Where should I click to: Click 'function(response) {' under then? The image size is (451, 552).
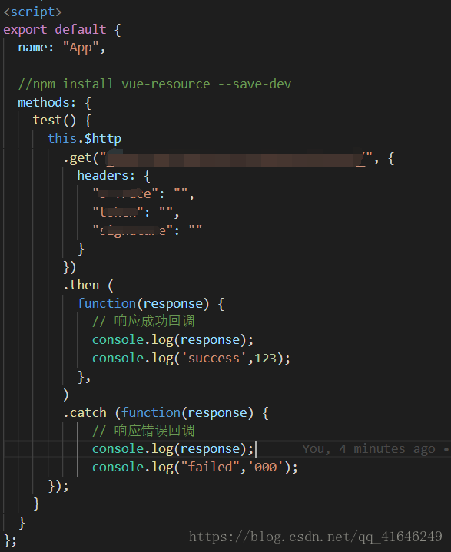click(x=151, y=303)
